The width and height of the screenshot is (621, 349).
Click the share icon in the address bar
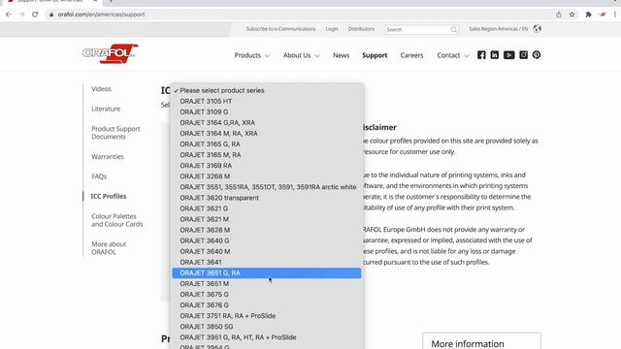(559, 15)
